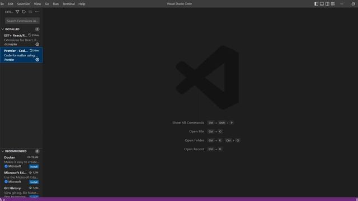The width and height of the screenshot is (358, 201).
Task: Install the Microsoft Edge Tools extension
Action: (x=34, y=182)
